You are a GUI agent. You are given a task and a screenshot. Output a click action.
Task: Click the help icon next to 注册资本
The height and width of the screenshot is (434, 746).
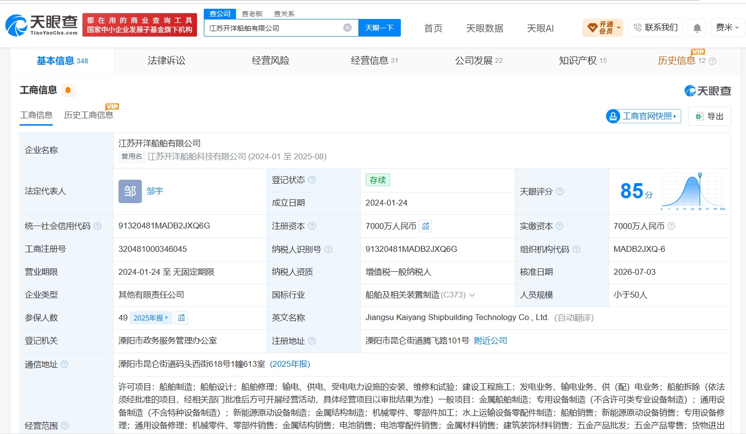pos(312,226)
